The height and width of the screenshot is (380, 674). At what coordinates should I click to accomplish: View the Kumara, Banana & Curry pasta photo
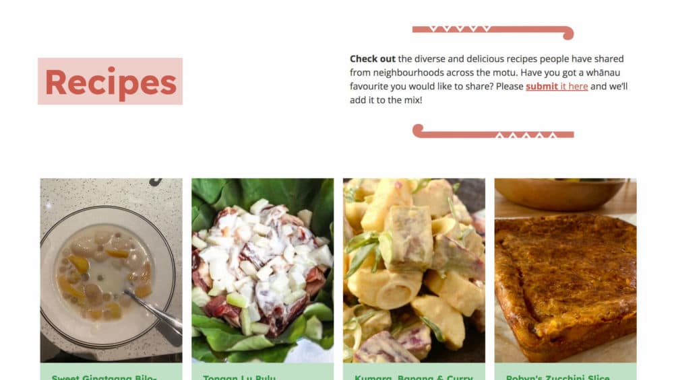414,270
